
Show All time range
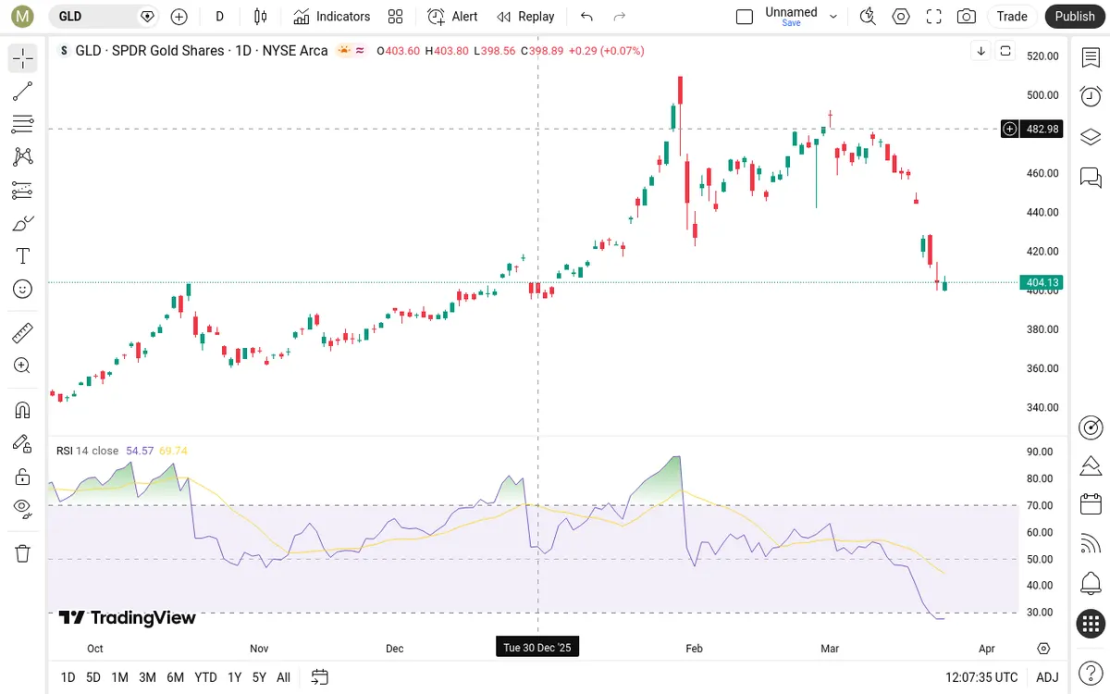coord(283,677)
